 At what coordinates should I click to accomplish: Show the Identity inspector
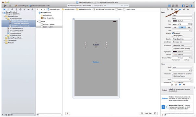pos(176,9)
